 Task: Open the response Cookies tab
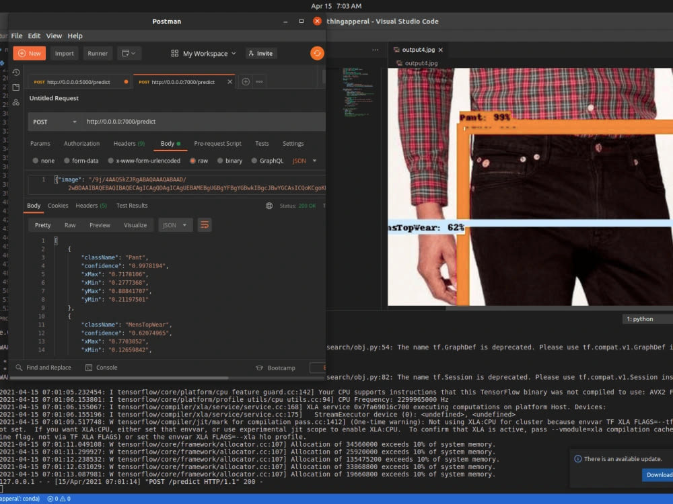click(x=58, y=206)
